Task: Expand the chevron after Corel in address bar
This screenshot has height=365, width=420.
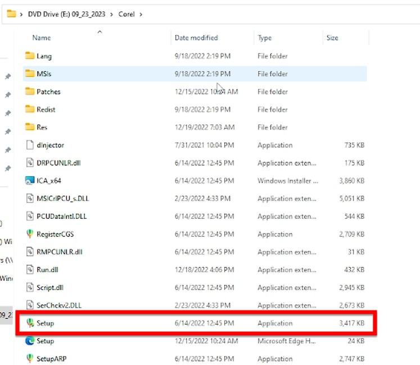Action: pos(141,14)
